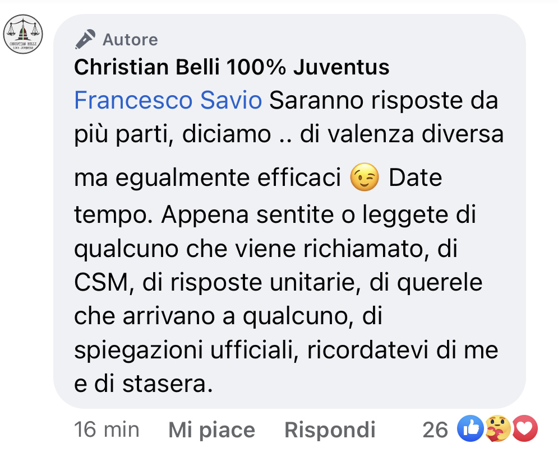This screenshot has width=558, height=467.
Task: Open Christian Belli 100% Juventus profile name
Action: point(232,67)
